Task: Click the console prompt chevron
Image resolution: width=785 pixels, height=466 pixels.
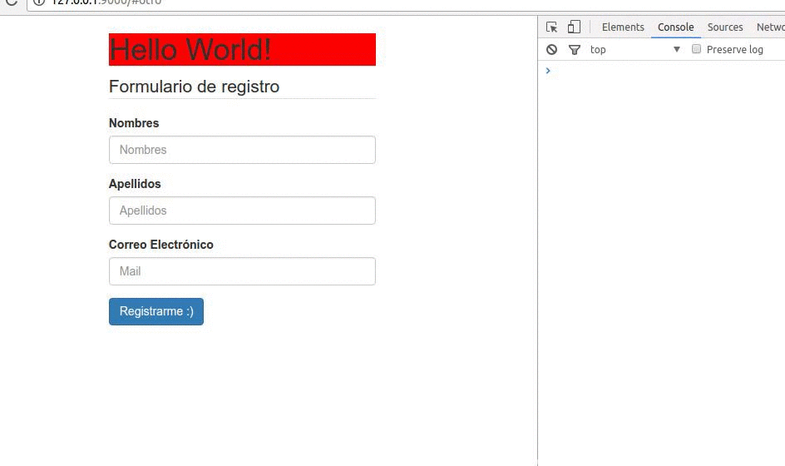Action: pyautogui.click(x=548, y=71)
